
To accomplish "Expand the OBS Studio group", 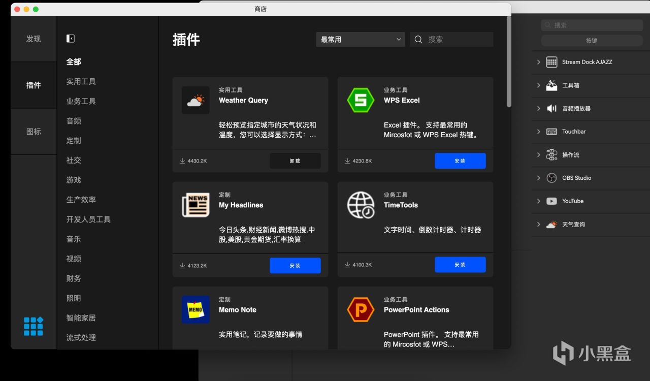I will coord(539,178).
